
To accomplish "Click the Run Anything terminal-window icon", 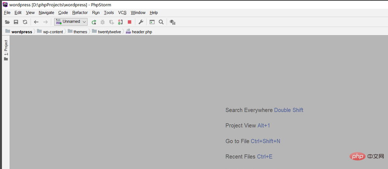I will [152, 22].
